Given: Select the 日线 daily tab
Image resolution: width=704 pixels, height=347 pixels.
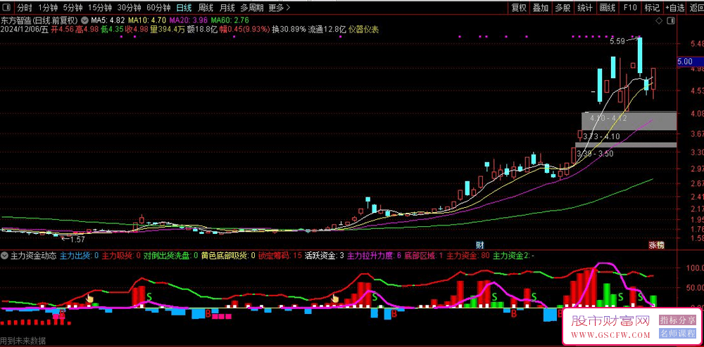Looking at the screenshot, I should click(184, 8).
